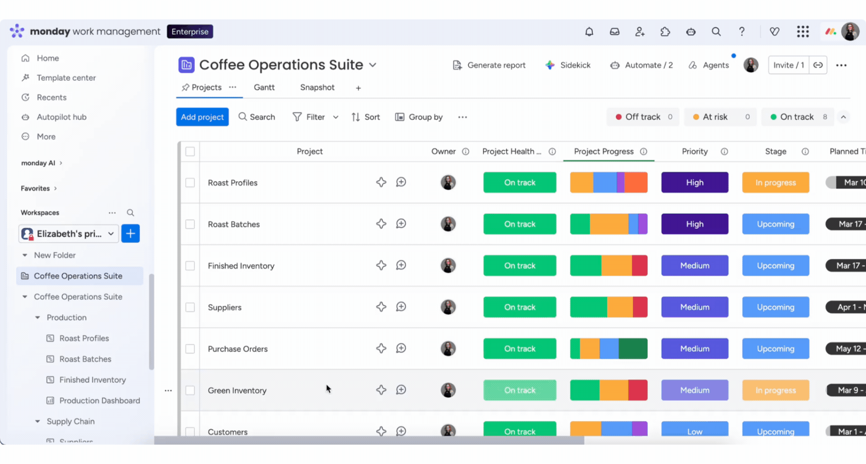Click info icon next to Priority column
The width and height of the screenshot is (866, 464).
[724, 152]
